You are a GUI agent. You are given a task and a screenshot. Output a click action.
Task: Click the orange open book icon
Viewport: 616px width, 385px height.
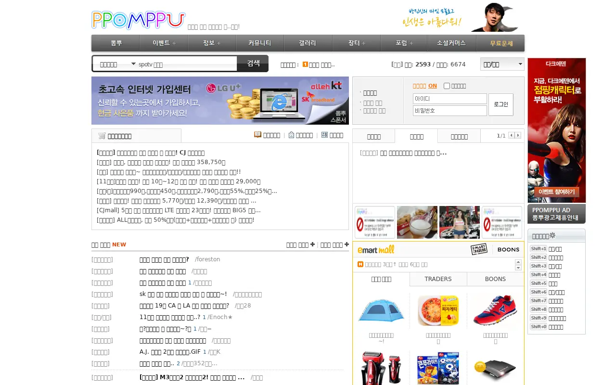coord(257,135)
